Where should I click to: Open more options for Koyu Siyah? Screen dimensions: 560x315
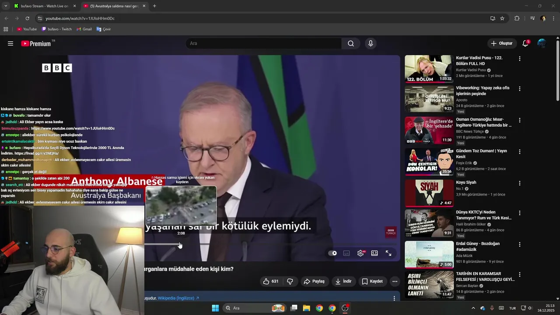click(520, 183)
